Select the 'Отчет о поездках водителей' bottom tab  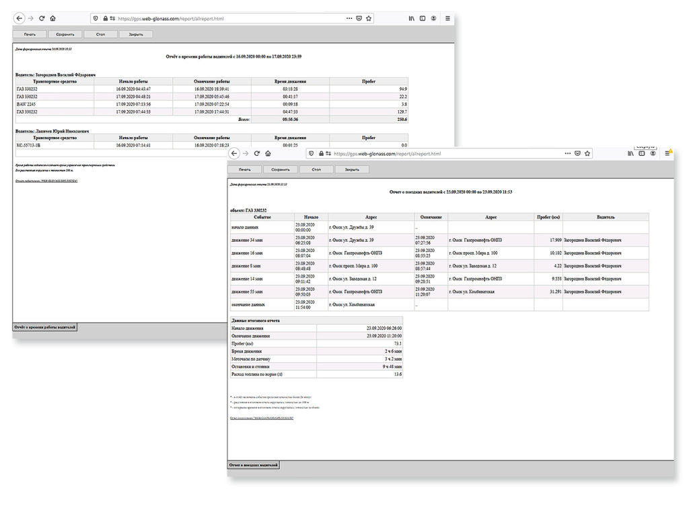pyautogui.click(x=254, y=465)
